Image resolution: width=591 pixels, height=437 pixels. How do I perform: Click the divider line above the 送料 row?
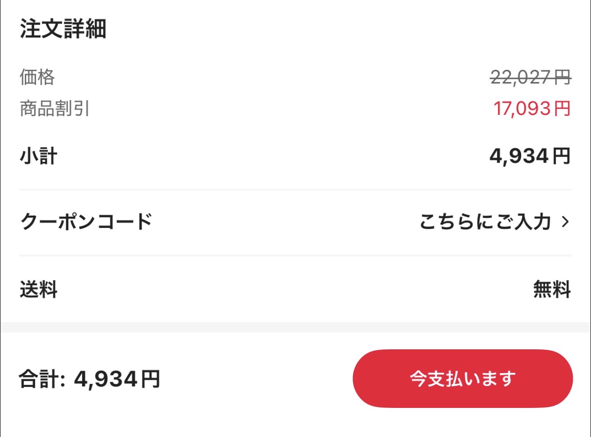pyautogui.click(x=295, y=256)
